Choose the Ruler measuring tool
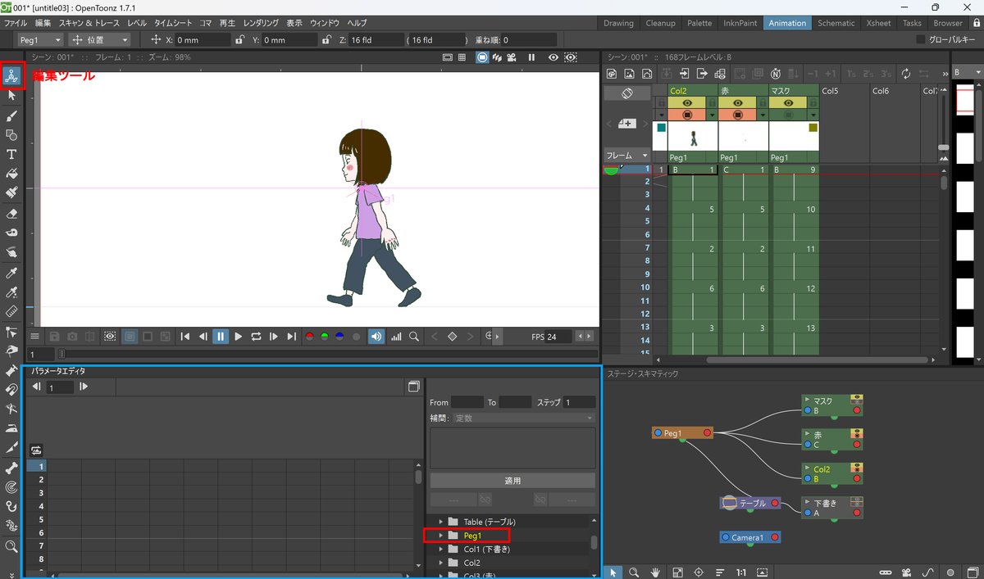This screenshot has height=579, width=984. pos(11,312)
